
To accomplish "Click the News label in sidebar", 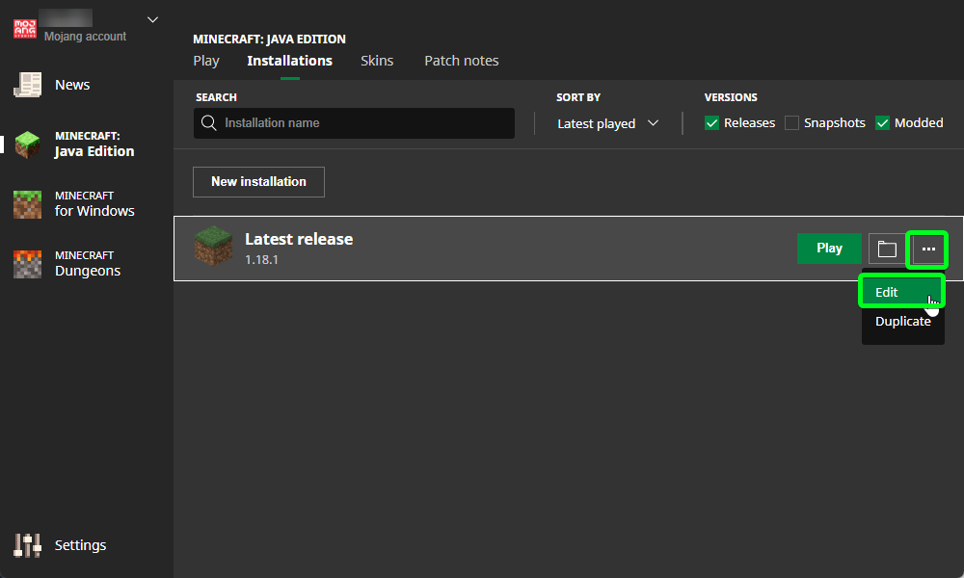I will (72, 85).
